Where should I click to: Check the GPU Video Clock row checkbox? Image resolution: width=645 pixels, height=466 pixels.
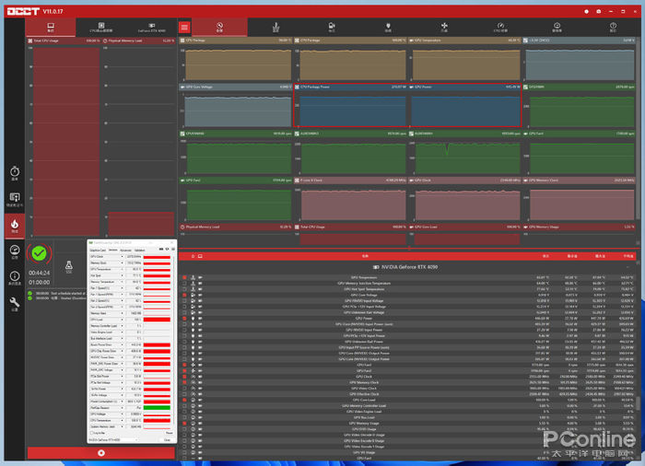coord(184,389)
